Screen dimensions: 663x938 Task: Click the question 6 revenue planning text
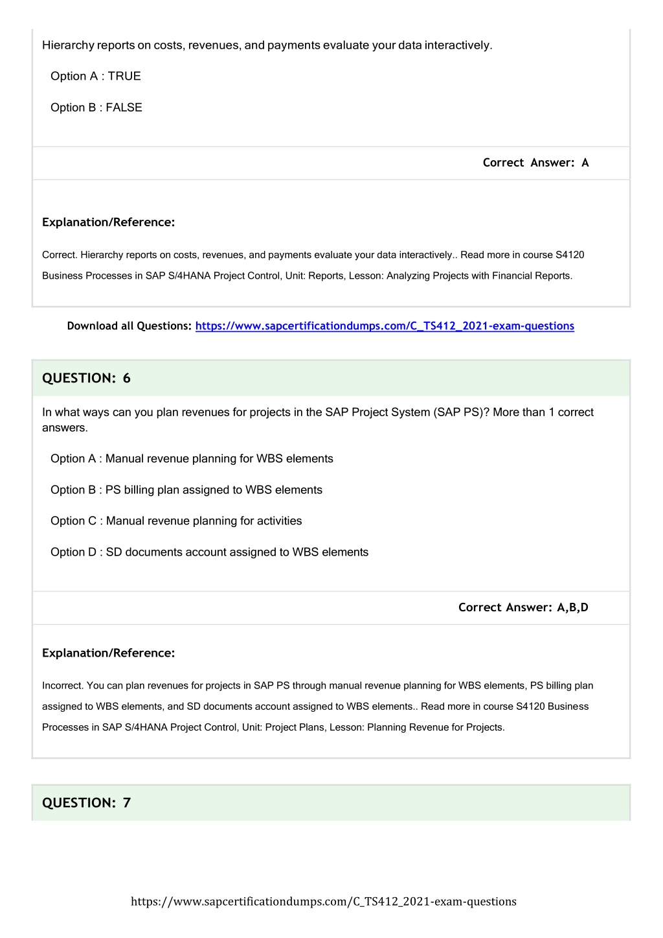[318, 420]
